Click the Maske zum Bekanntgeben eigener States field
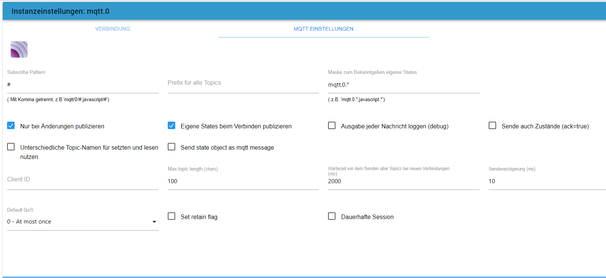Screen dimensions: 606x278 pos(404,85)
